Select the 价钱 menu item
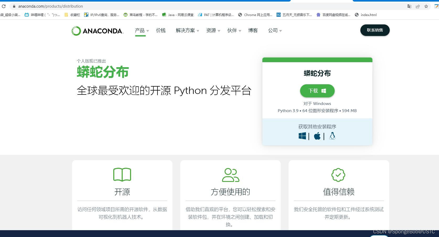The height and width of the screenshot is (237, 439). pyautogui.click(x=161, y=30)
